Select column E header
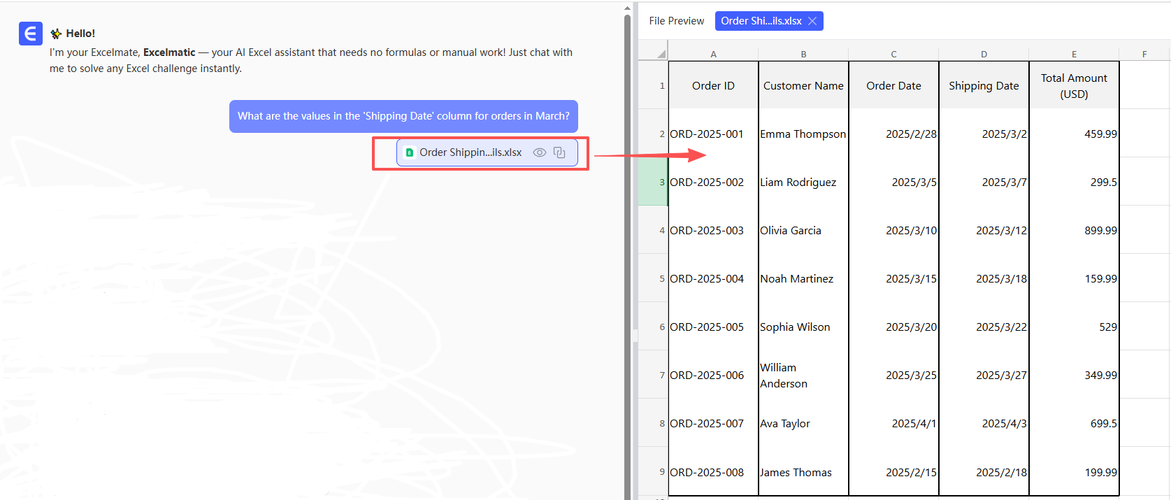Viewport: 1171px width, 500px height. [1074, 54]
